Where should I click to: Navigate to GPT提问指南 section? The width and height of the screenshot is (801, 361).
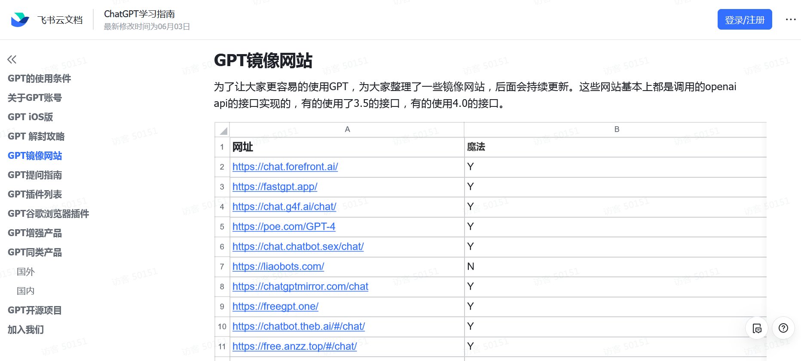click(35, 175)
